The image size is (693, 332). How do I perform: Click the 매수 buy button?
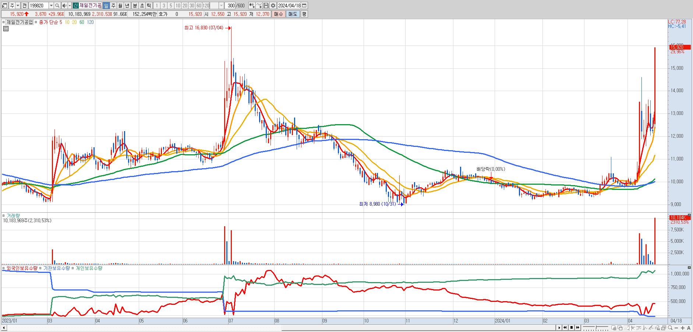click(279, 14)
